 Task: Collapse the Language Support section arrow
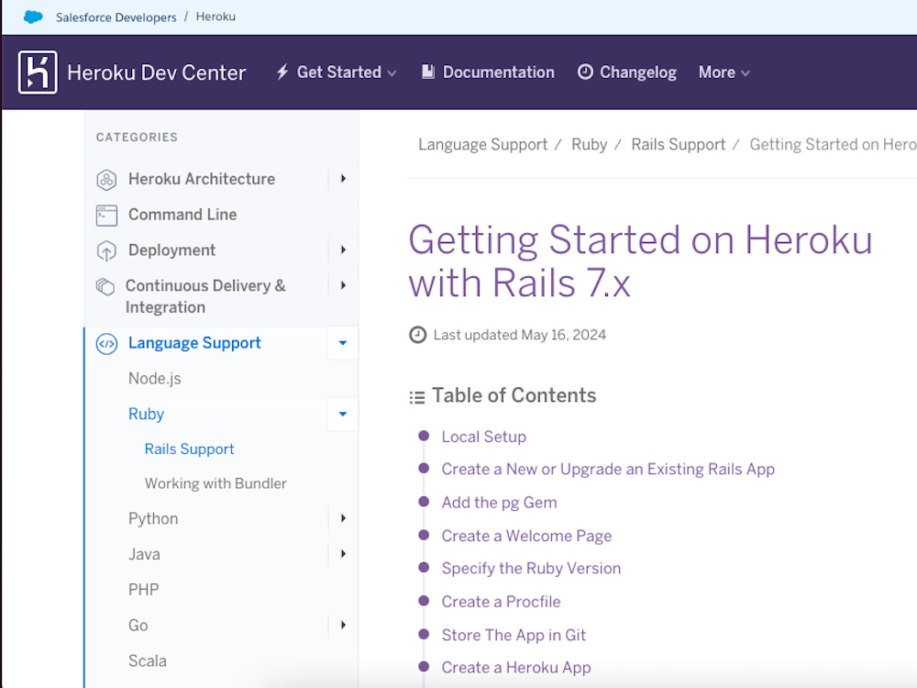click(x=343, y=343)
